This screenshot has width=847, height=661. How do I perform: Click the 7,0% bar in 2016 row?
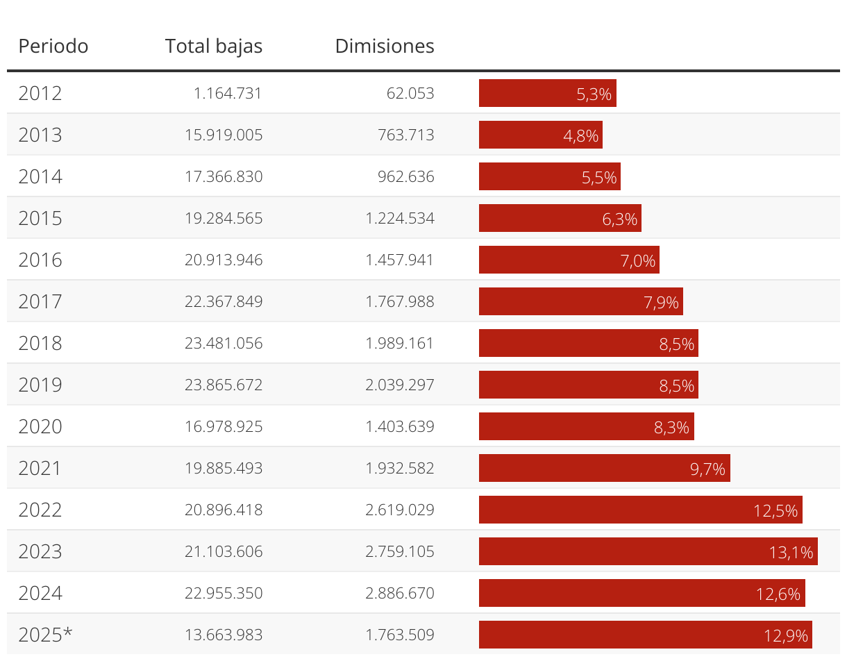pyautogui.click(x=569, y=260)
